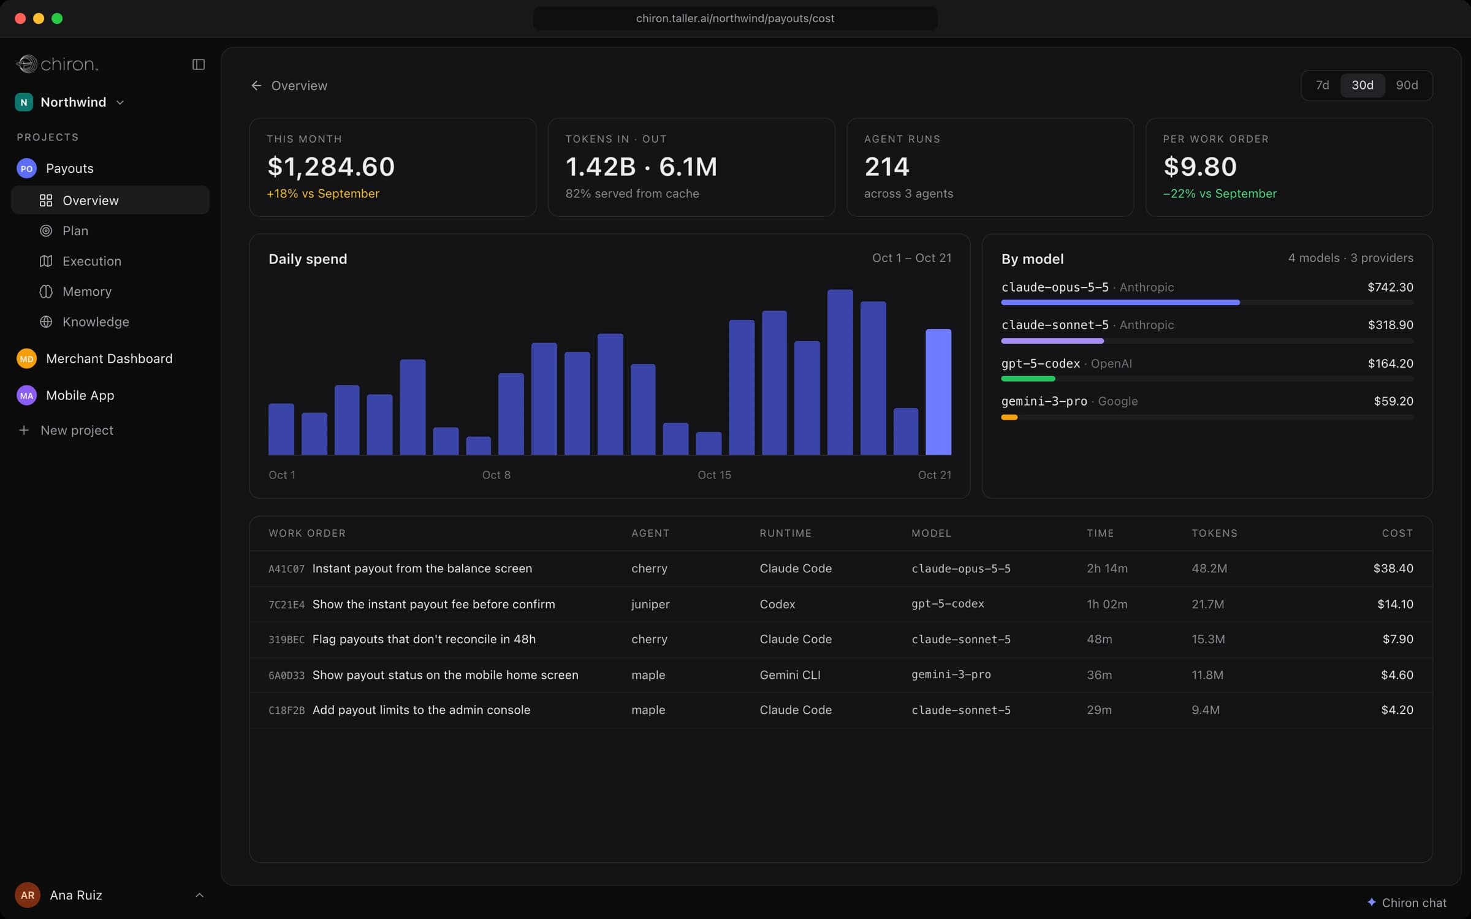Viewport: 1471px width, 919px height.
Task: Click the gpt-5-codex green usage bar
Action: click(1027, 379)
